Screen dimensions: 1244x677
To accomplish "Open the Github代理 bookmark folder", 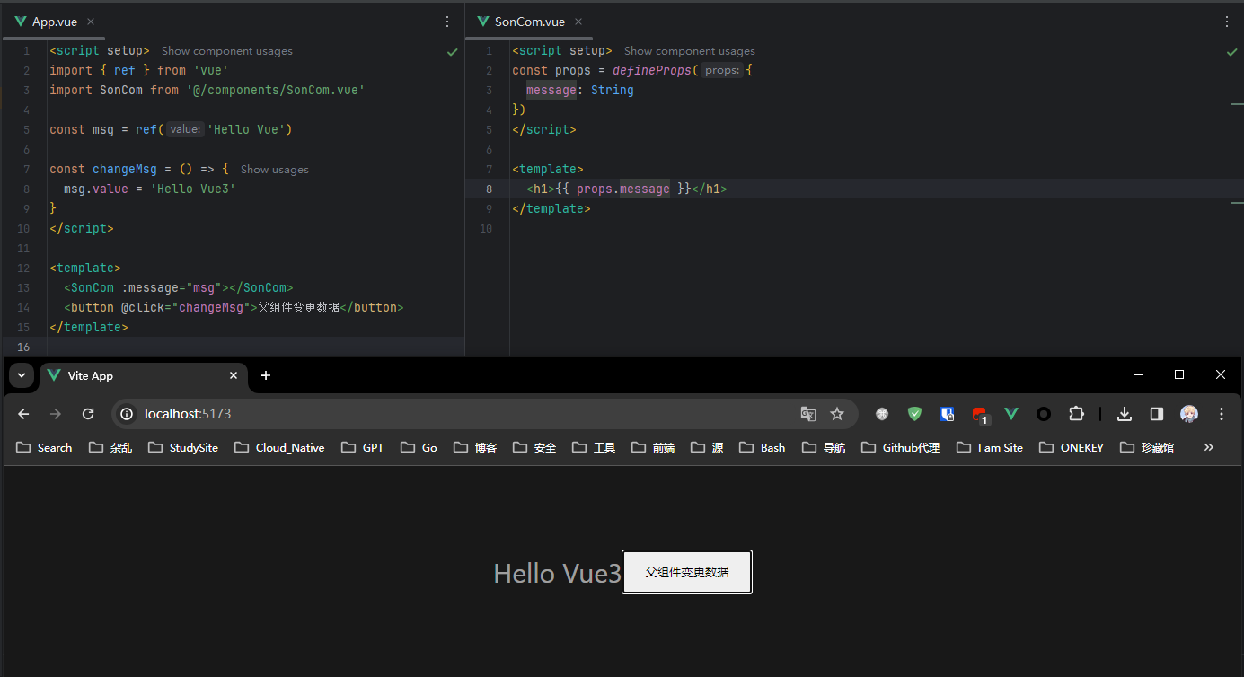I will click(901, 447).
